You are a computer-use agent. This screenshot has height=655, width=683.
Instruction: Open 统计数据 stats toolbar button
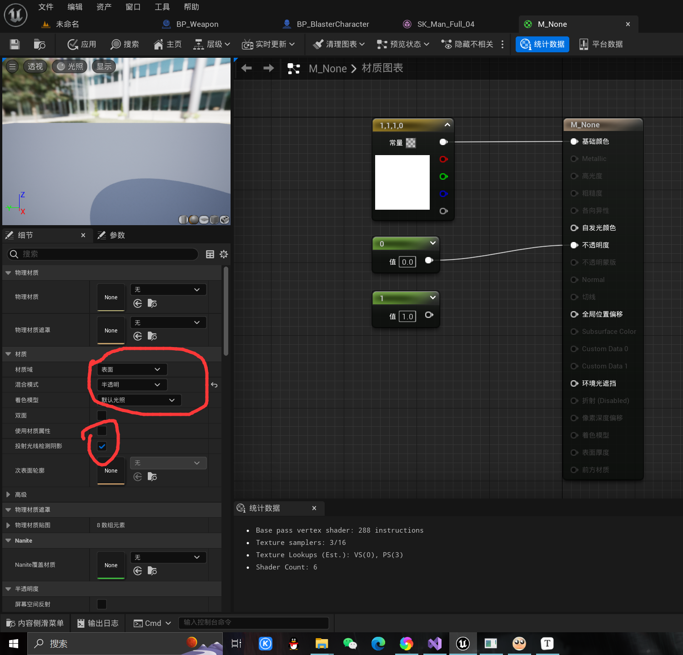click(542, 44)
